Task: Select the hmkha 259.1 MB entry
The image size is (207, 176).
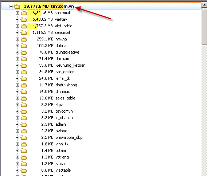Action: (x=52, y=39)
